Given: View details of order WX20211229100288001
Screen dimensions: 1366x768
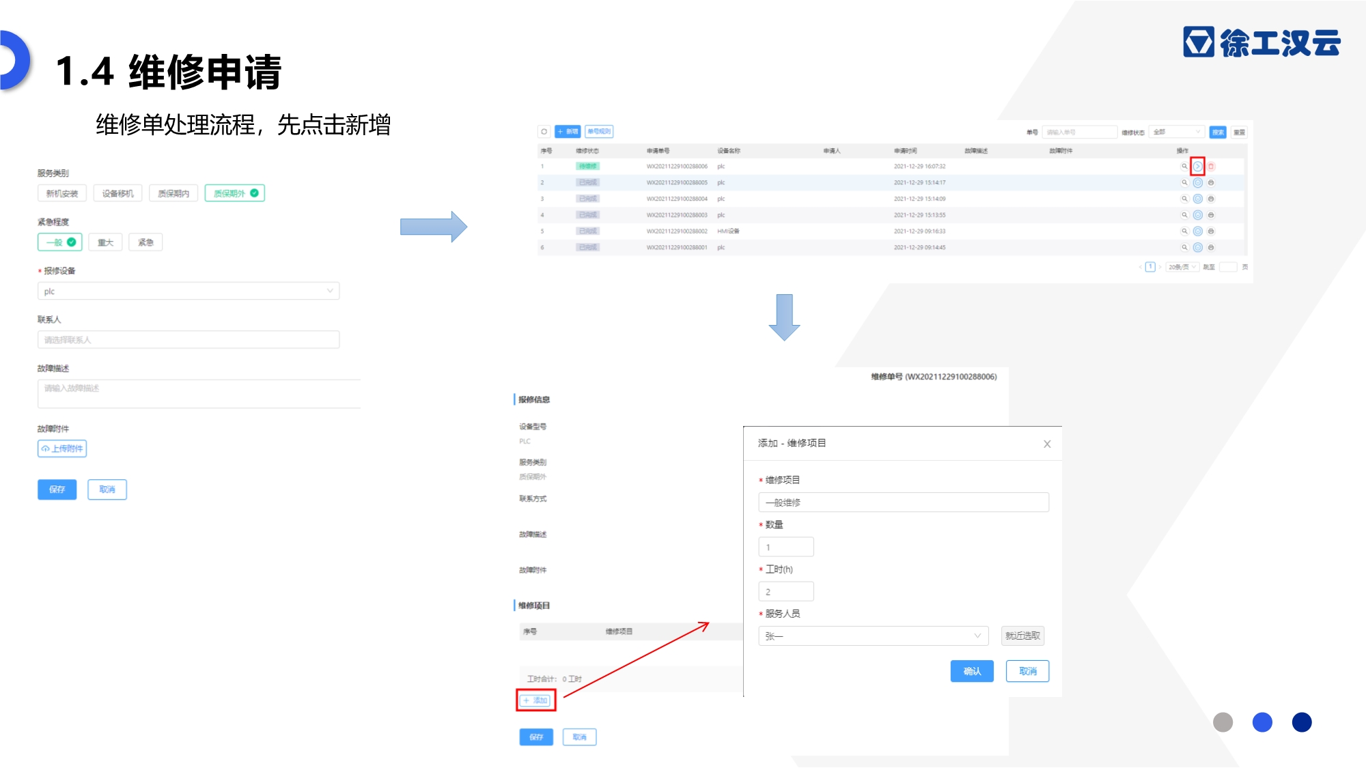Looking at the screenshot, I should click(x=1184, y=247).
